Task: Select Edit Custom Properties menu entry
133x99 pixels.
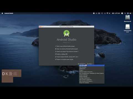Action: click(x=92, y=79)
